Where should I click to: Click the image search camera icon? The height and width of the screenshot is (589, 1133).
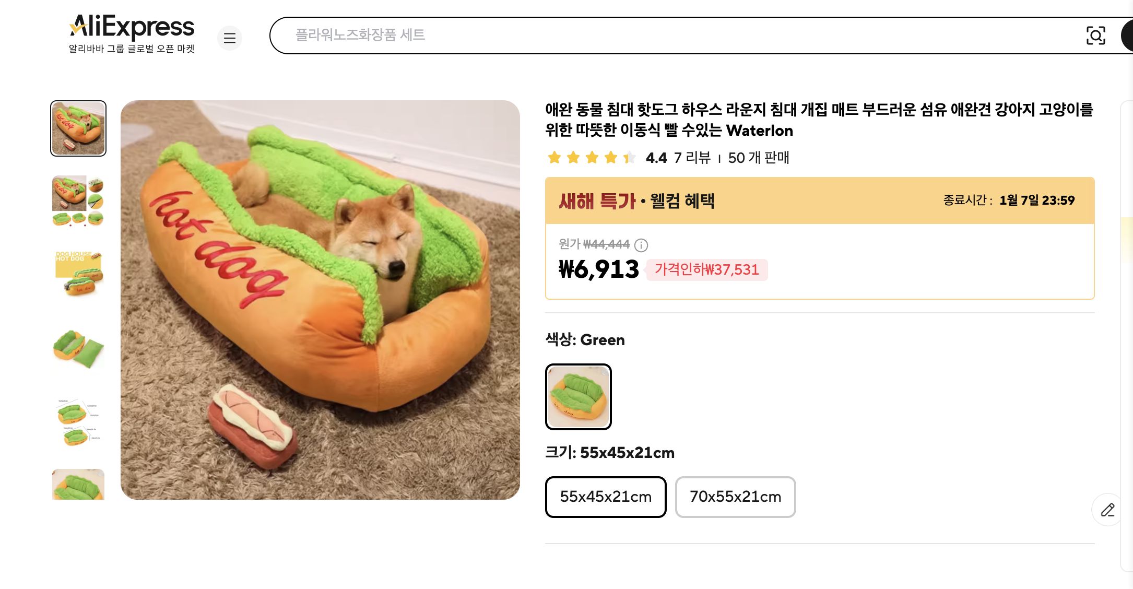pyautogui.click(x=1096, y=36)
